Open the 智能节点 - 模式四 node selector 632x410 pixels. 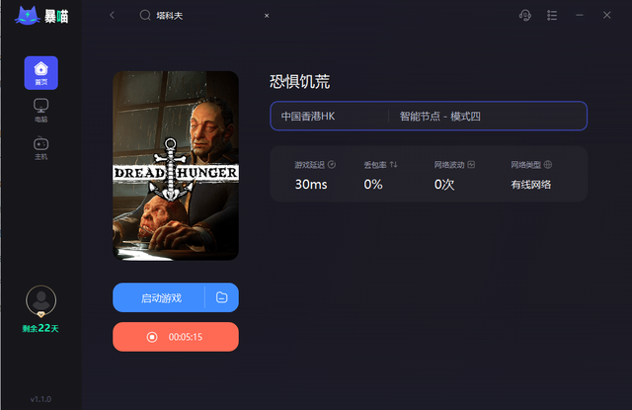tap(487, 117)
